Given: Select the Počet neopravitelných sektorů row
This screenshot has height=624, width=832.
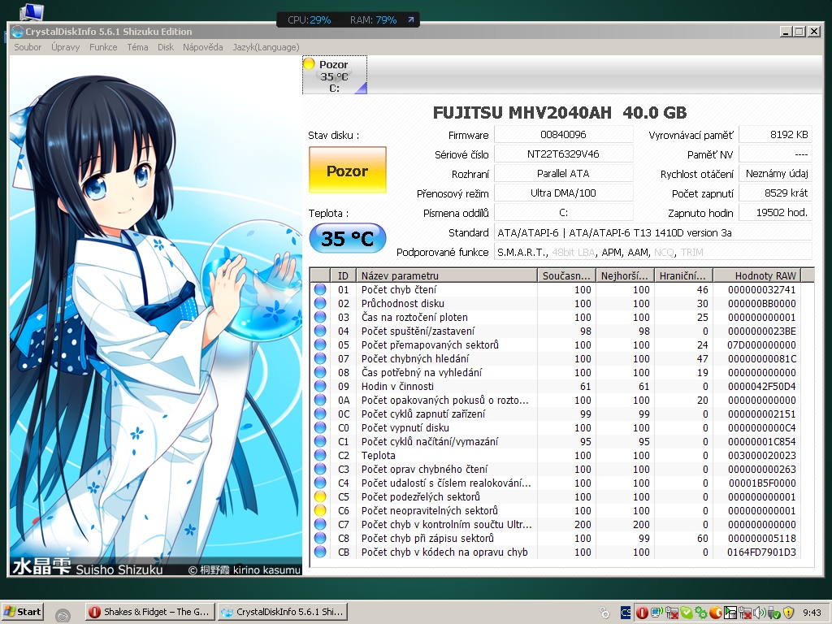Looking at the screenshot, I should click(x=555, y=510).
